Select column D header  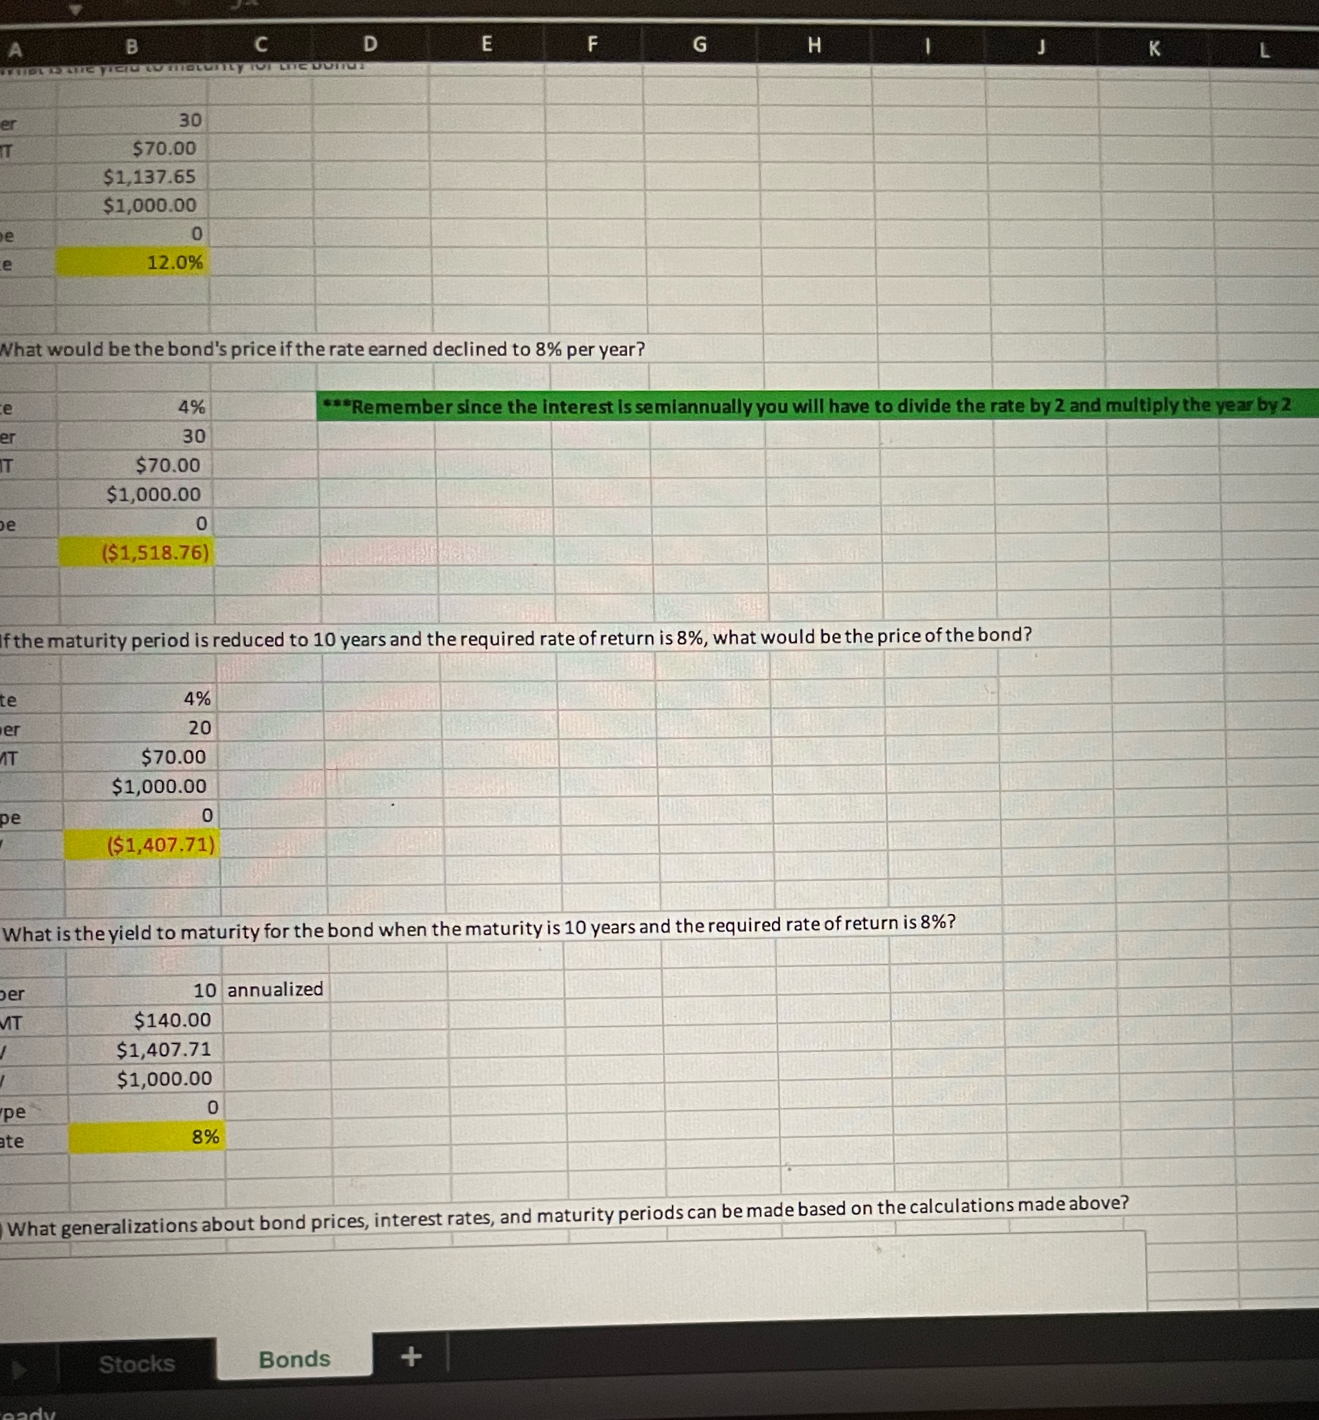[x=370, y=44]
